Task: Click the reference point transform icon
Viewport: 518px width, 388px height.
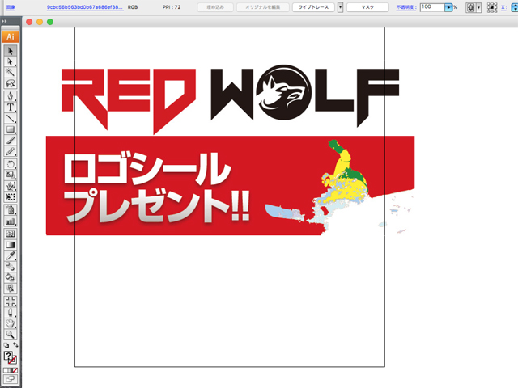Action: coord(492,7)
